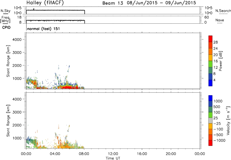Click the red bottom segment of the Velocity color bar
The height and width of the screenshot is (160, 231).
click(210, 143)
